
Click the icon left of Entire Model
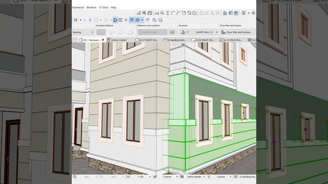[x=182, y=177]
